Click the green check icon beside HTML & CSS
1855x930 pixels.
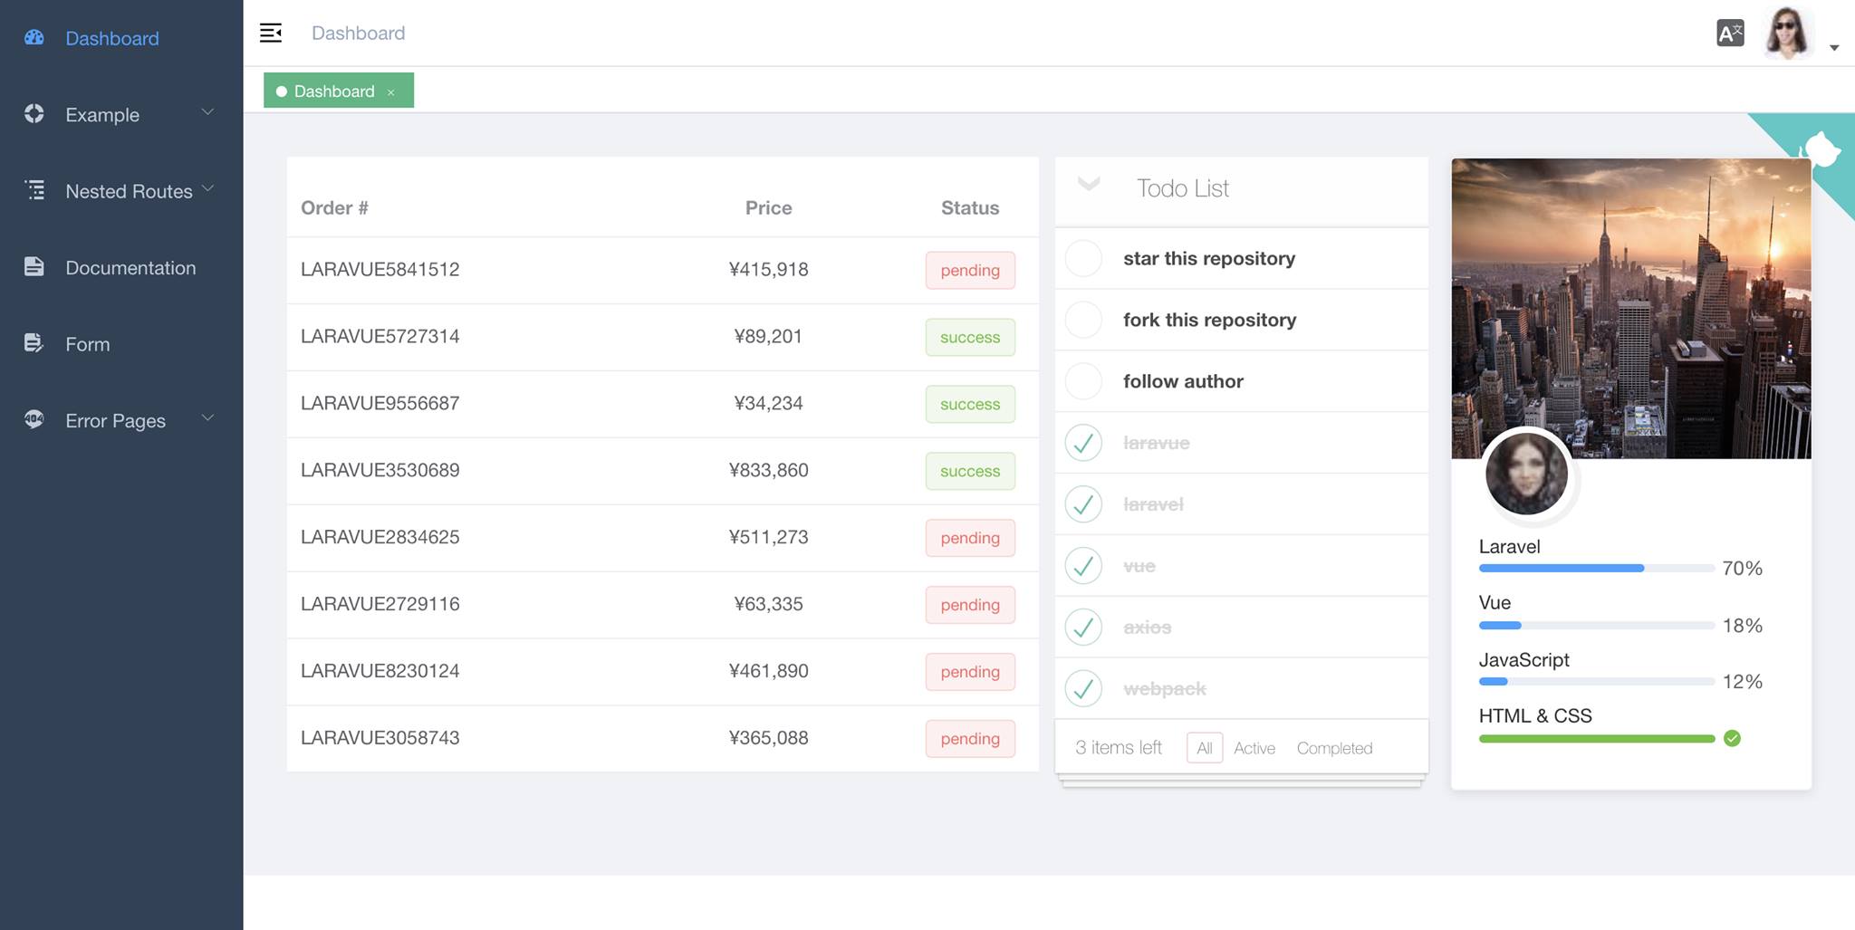tap(1732, 738)
